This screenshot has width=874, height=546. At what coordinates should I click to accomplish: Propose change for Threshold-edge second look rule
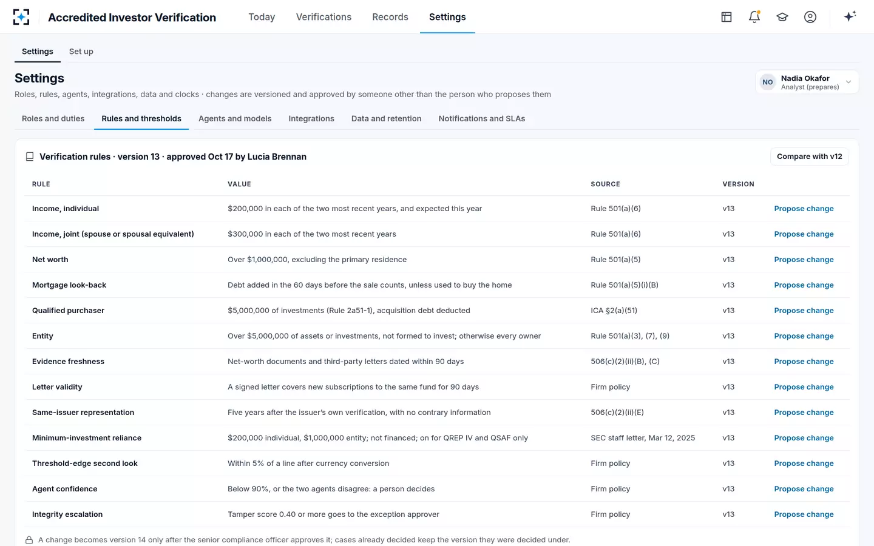[804, 463]
